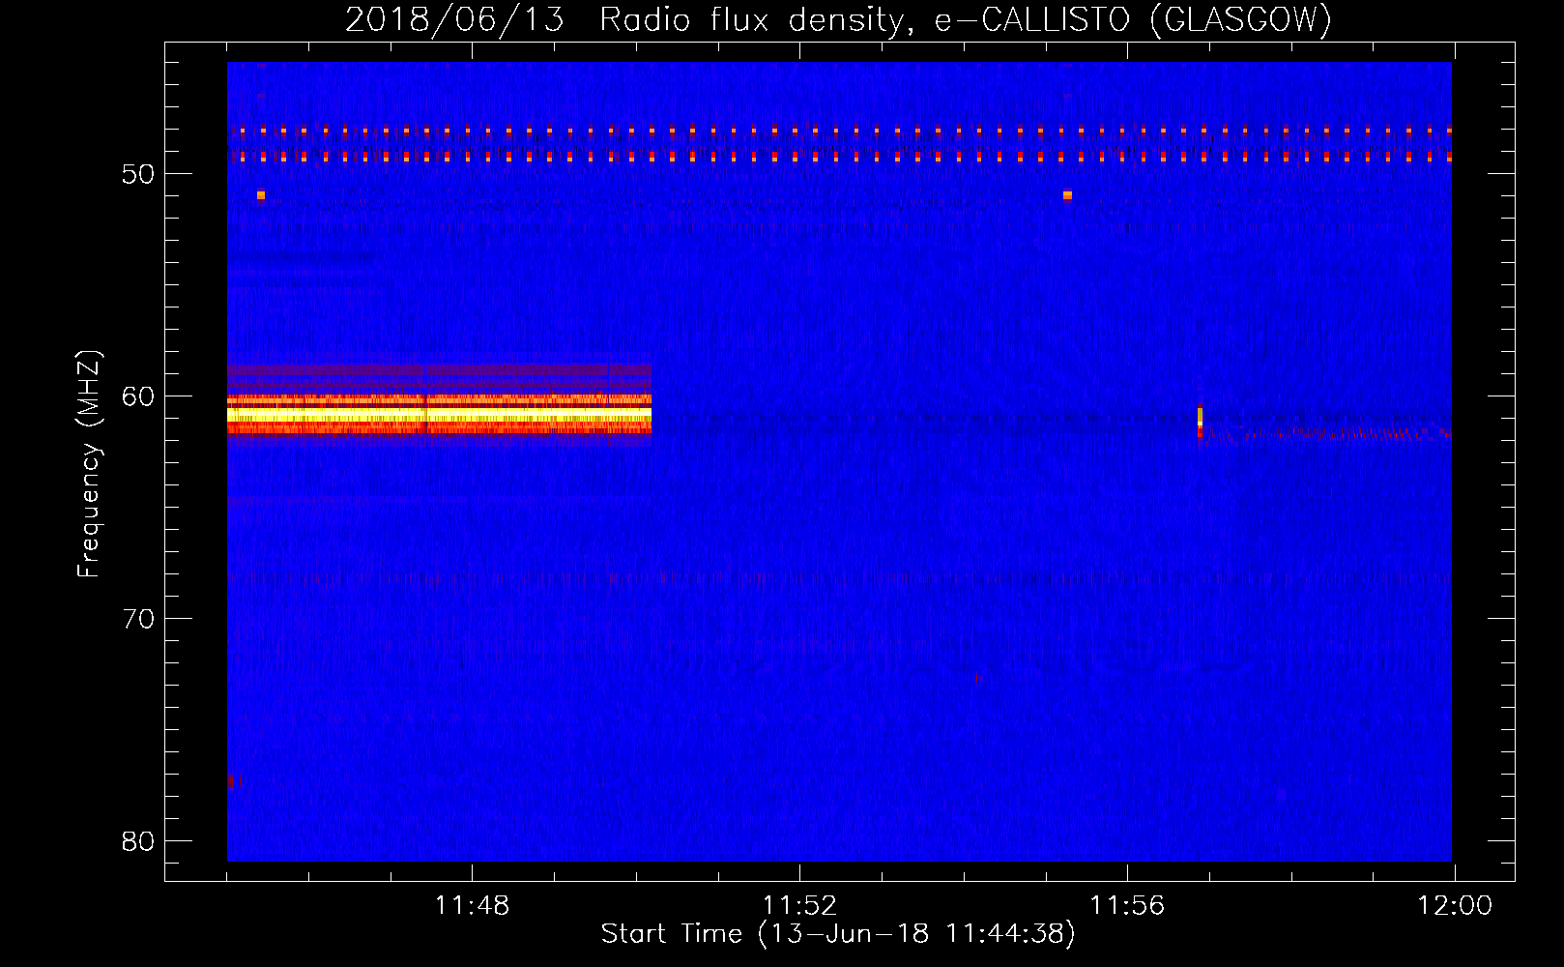Click the 11:48 time tick label
Viewport: 1564px width, 967px height.
click(x=472, y=906)
